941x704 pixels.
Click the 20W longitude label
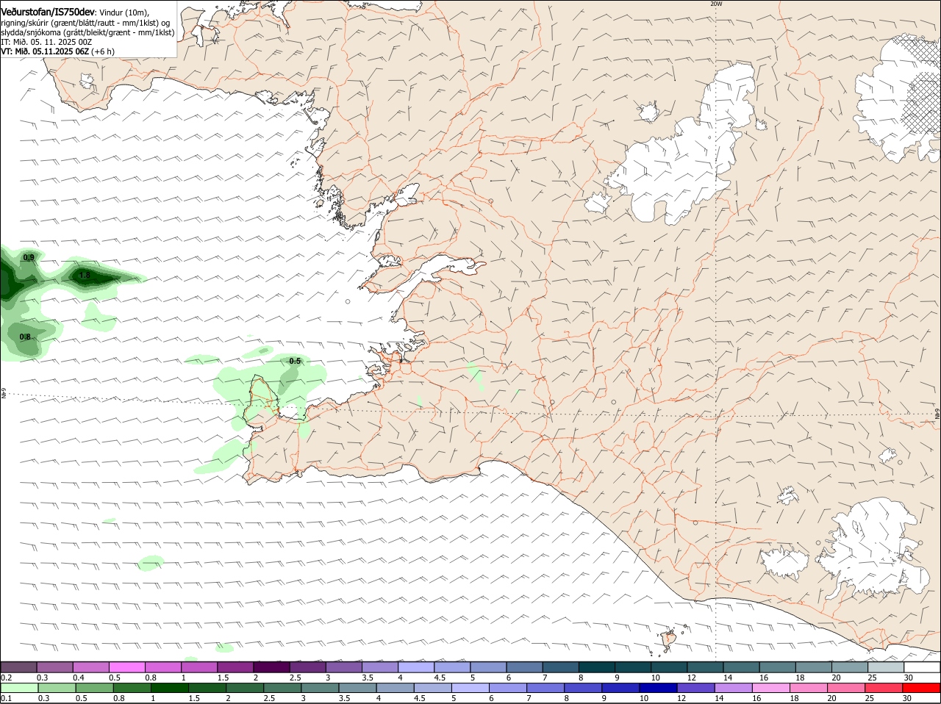(x=716, y=4)
